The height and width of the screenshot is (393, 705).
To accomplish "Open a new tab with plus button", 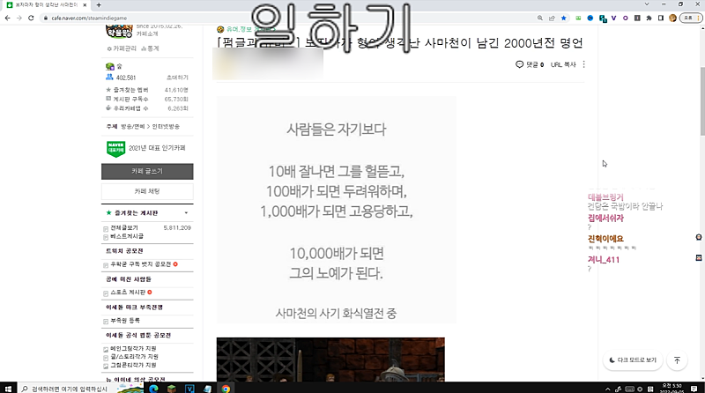I will [x=99, y=5].
